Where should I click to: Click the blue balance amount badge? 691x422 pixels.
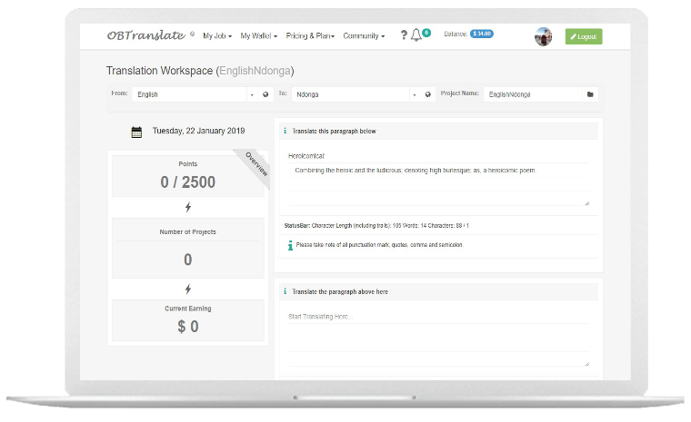(481, 34)
